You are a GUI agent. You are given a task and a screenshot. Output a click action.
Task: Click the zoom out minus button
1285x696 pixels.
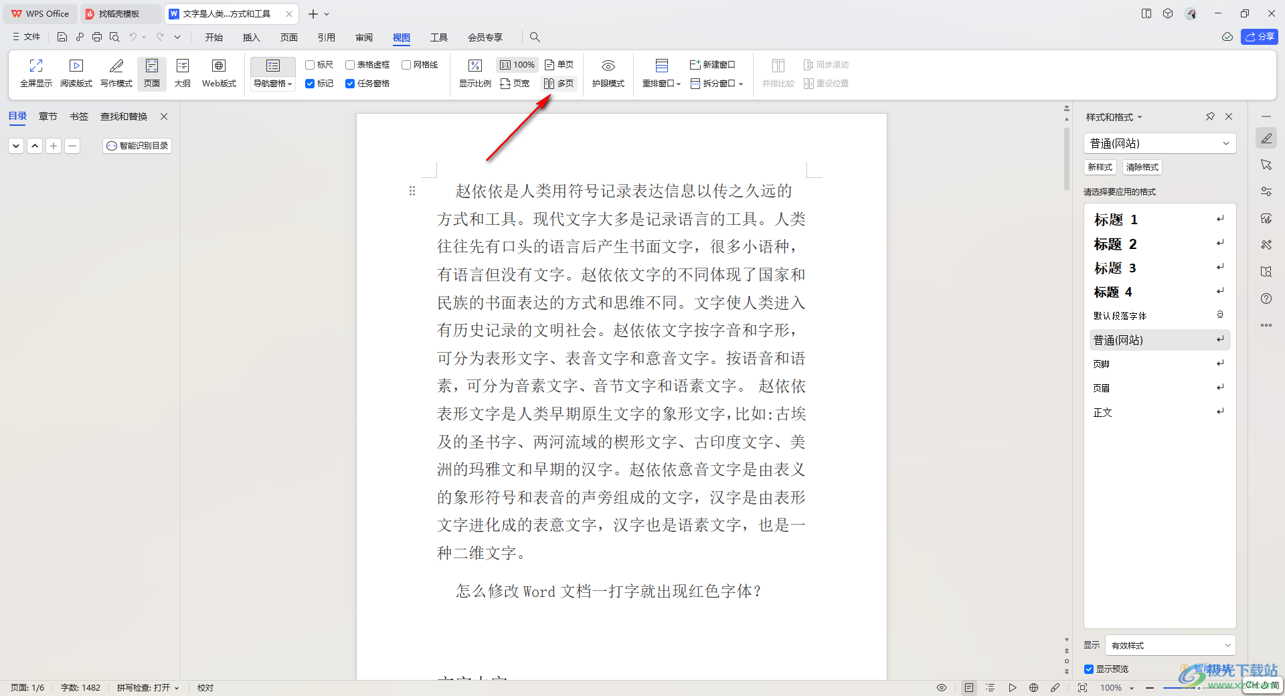coord(1150,687)
